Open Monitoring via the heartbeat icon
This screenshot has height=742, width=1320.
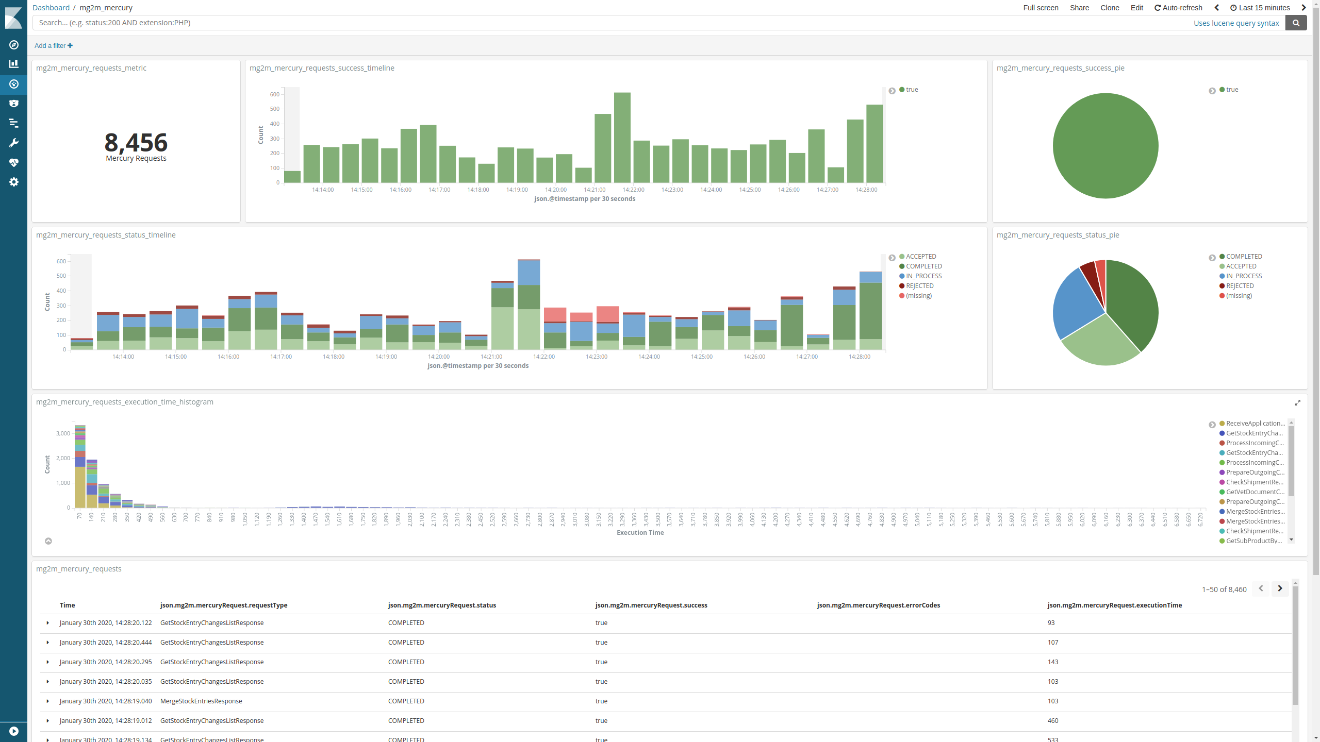point(14,162)
